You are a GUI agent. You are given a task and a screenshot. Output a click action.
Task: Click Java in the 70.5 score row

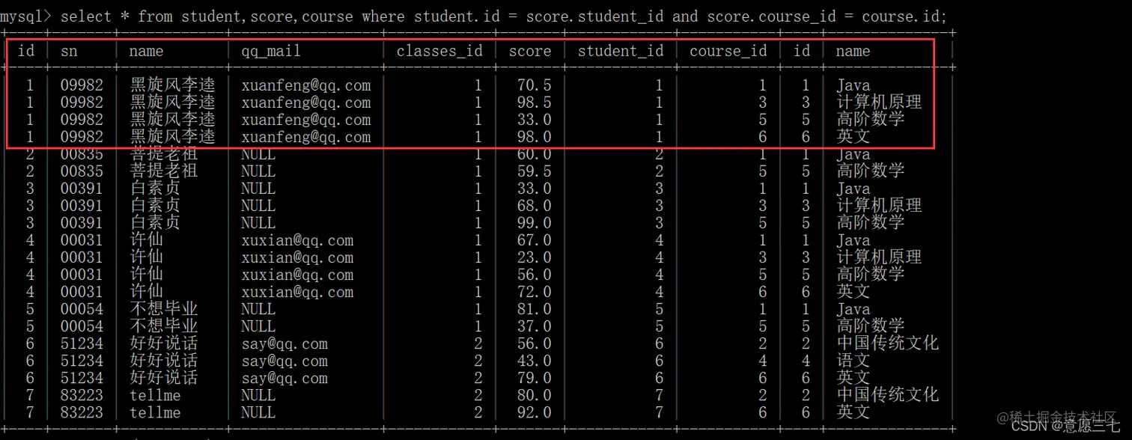[853, 85]
